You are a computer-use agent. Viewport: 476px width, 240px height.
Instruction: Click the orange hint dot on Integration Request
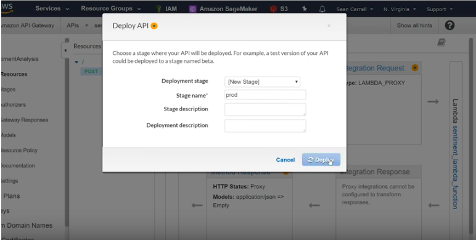tap(415, 68)
